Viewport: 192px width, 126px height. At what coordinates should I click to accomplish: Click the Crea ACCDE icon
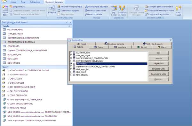click(x=178, y=11)
